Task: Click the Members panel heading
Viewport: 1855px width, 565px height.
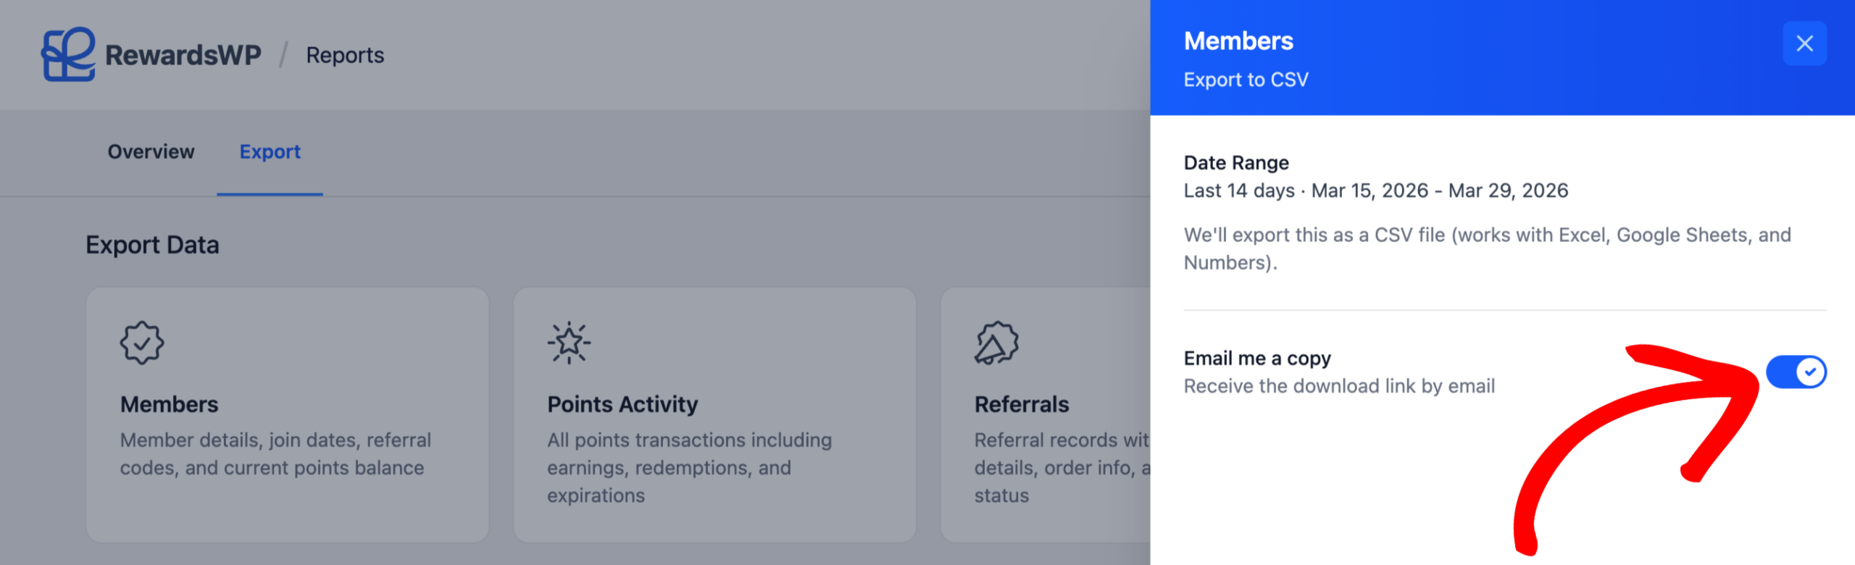Action: click(x=1238, y=41)
